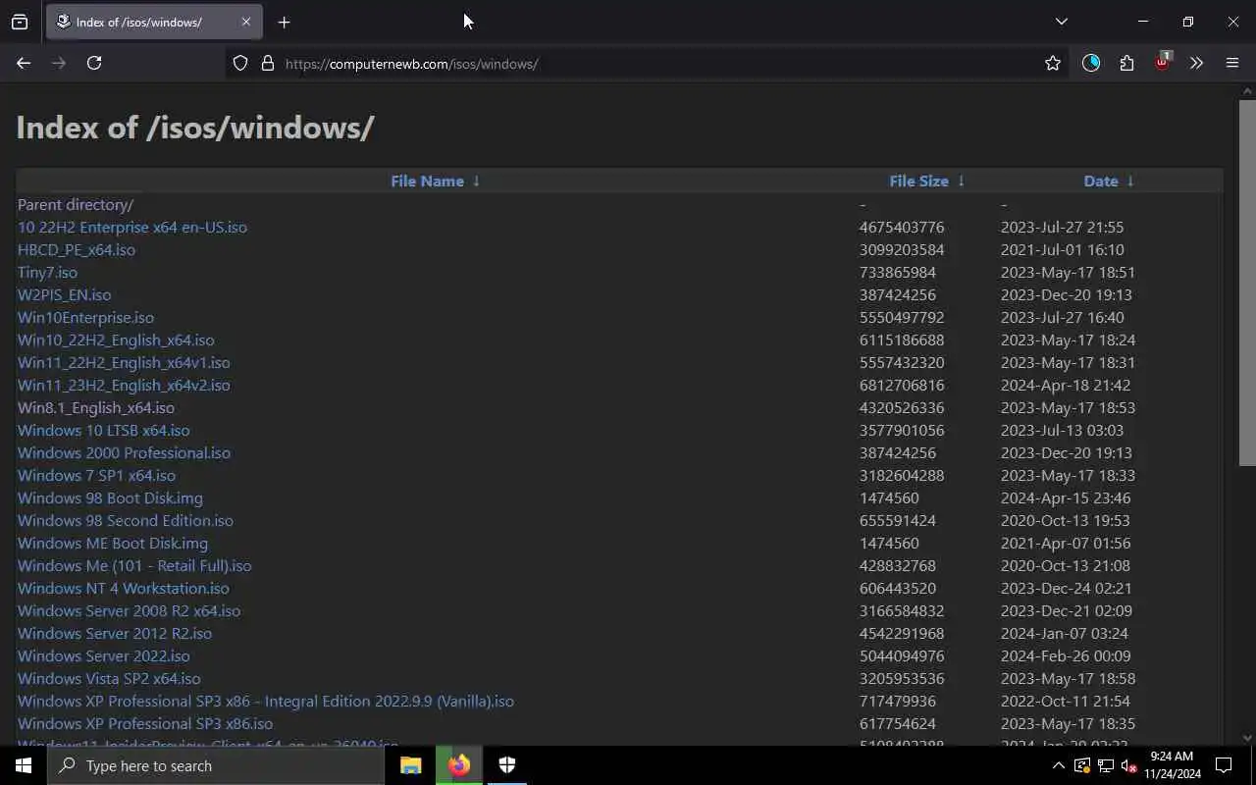Open the muted volume tray icon
This screenshot has width=1256, height=785.
click(x=1128, y=765)
